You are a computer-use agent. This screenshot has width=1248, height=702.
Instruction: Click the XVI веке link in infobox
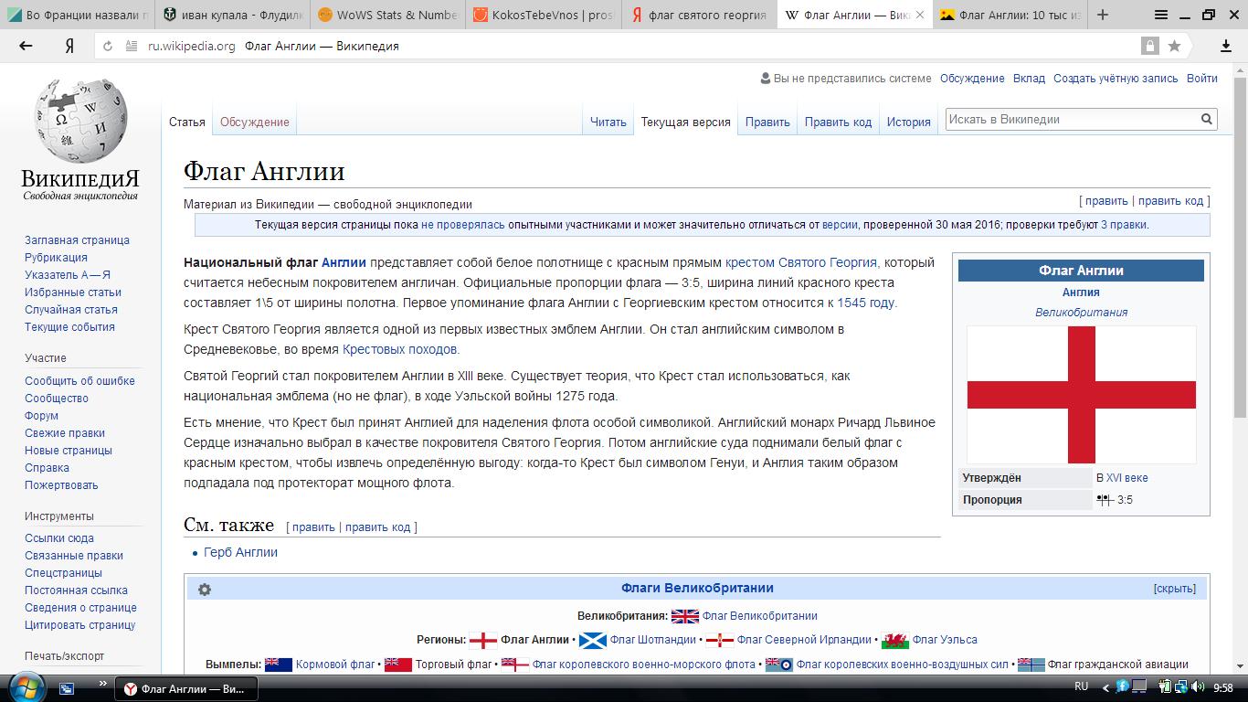tap(1127, 478)
